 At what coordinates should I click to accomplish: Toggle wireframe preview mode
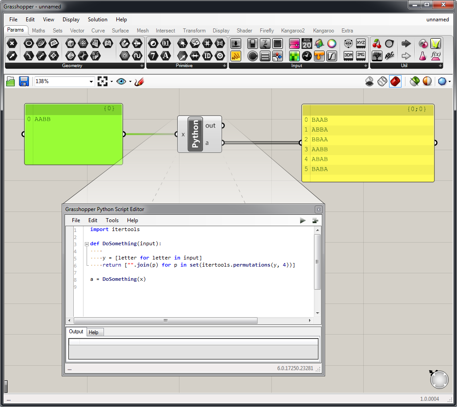[x=382, y=81]
